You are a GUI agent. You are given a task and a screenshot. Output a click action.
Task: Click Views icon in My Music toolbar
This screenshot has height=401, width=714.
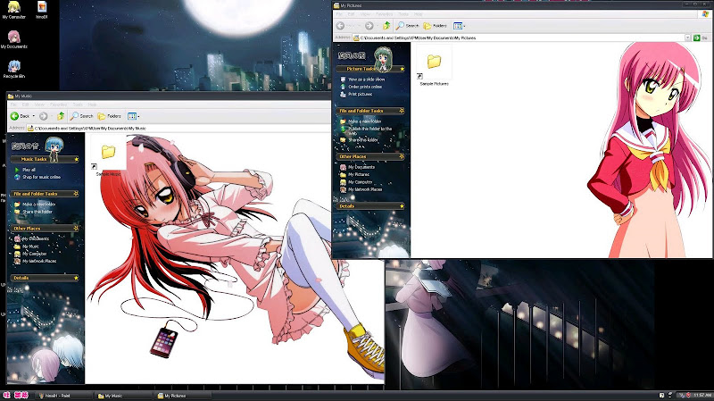tap(131, 116)
